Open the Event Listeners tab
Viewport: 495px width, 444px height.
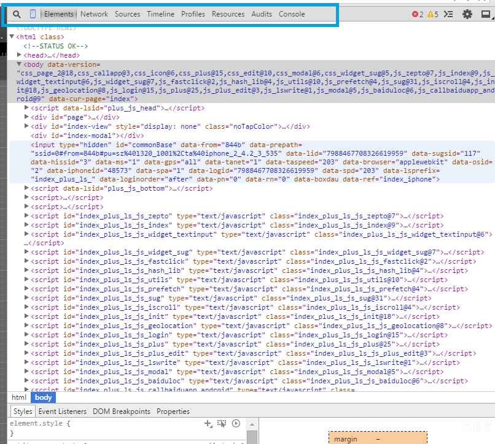(x=63, y=411)
